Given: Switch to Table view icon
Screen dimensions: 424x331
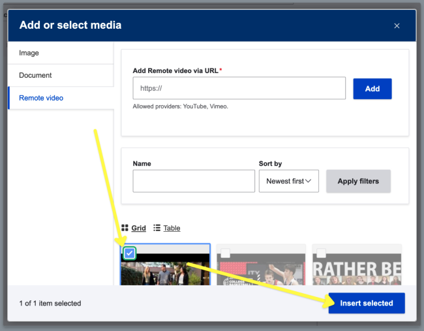Looking at the screenshot, I should pos(157,228).
